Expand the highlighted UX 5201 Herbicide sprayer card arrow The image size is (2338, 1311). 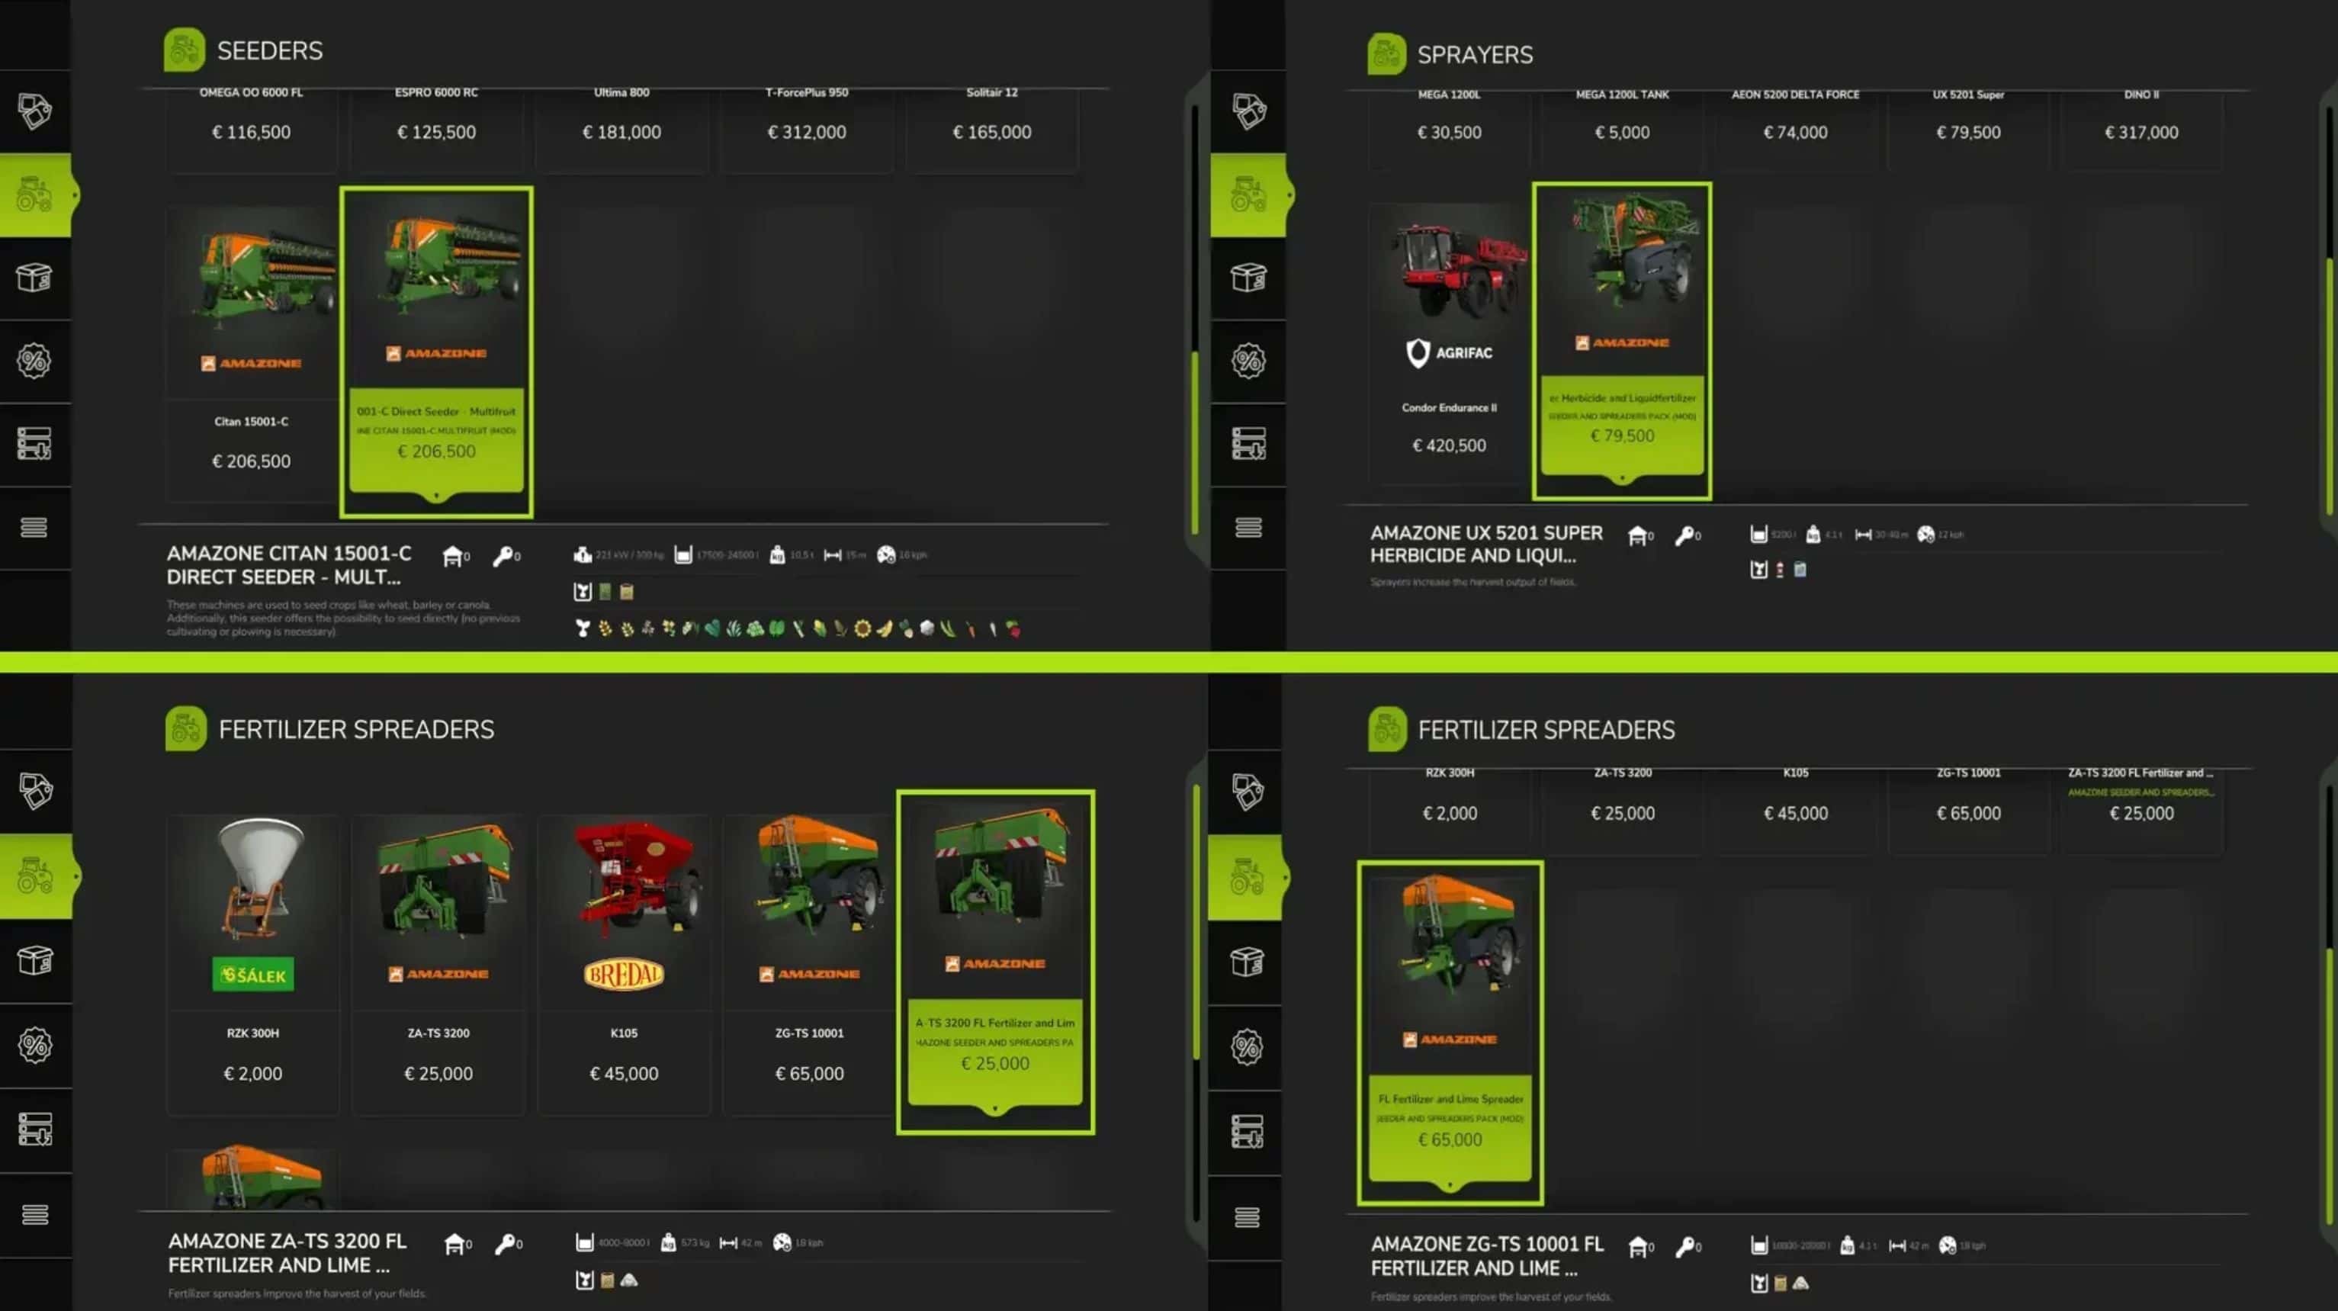pyautogui.click(x=1622, y=478)
